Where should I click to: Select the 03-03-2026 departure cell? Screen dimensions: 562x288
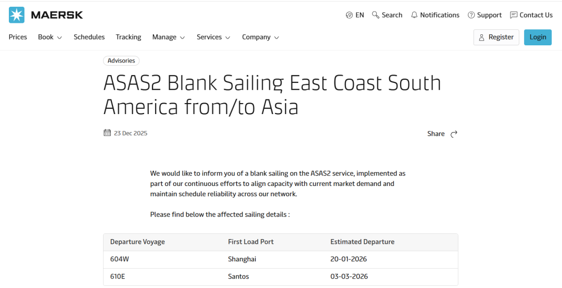[x=349, y=277]
